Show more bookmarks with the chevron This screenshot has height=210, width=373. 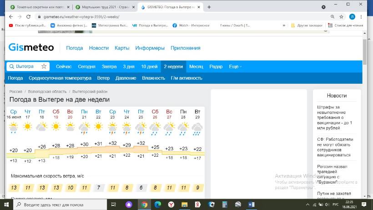(x=284, y=25)
